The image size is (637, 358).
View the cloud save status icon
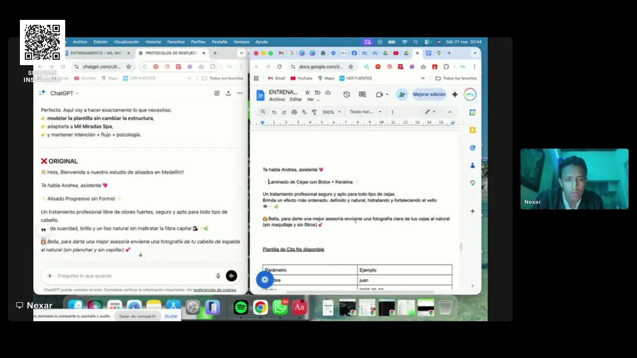pyautogui.click(x=327, y=92)
